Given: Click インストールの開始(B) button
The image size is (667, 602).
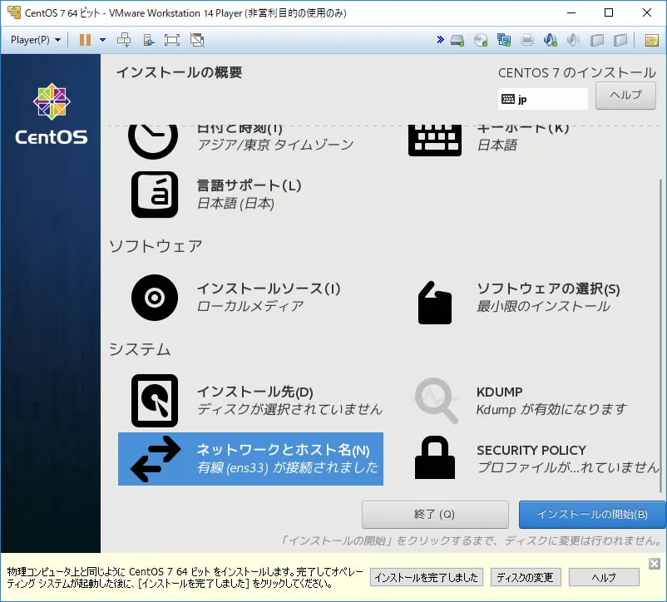Looking at the screenshot, I should pos(591,515).
